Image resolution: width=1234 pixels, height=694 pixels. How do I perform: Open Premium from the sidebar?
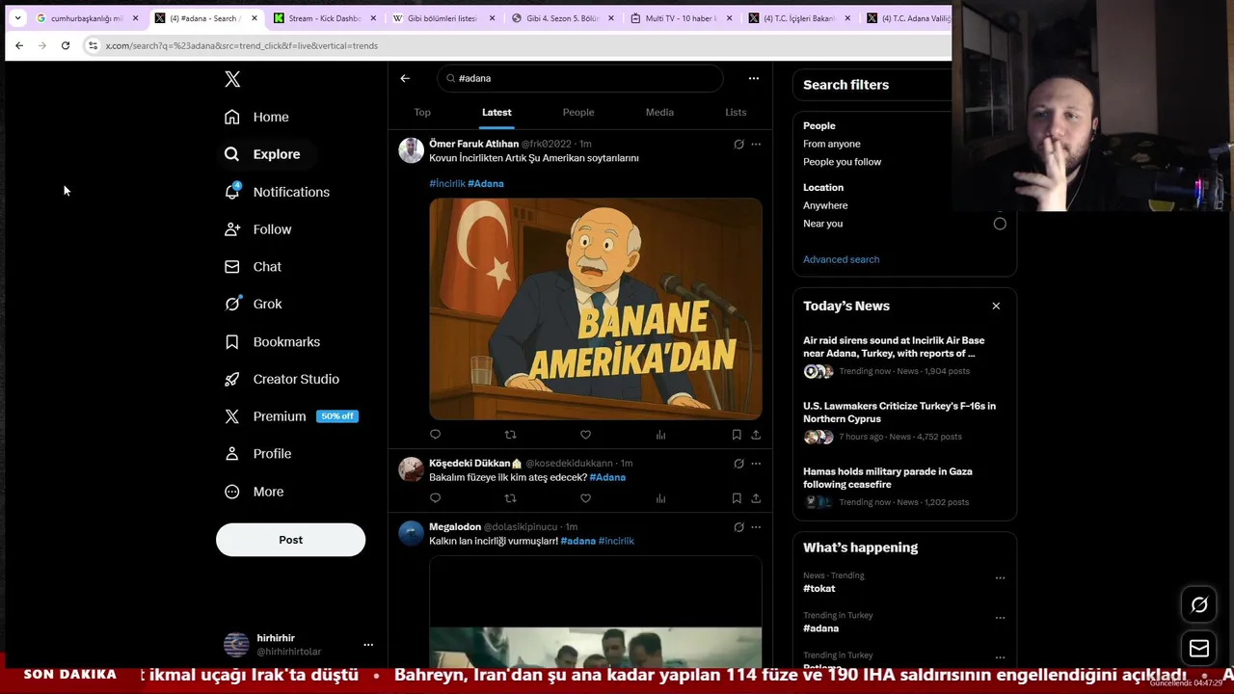pos(290,416)
